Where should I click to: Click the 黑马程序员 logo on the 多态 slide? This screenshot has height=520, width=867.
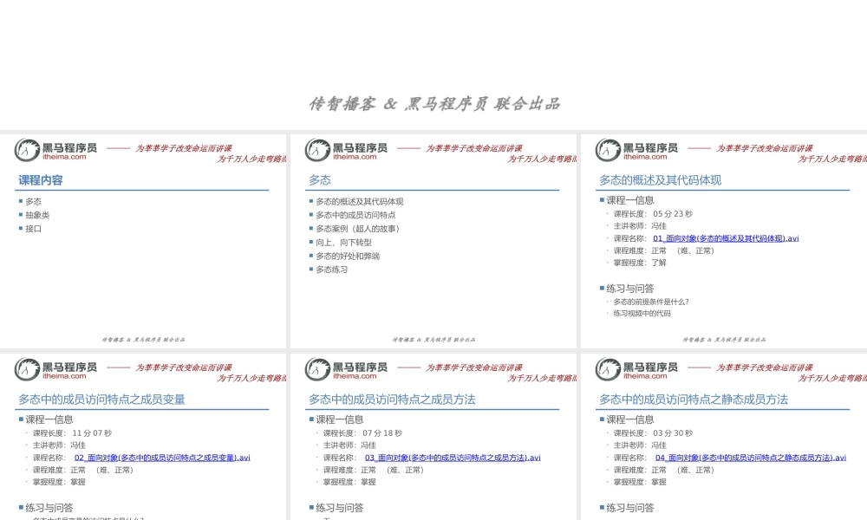[x=345, y=147]
